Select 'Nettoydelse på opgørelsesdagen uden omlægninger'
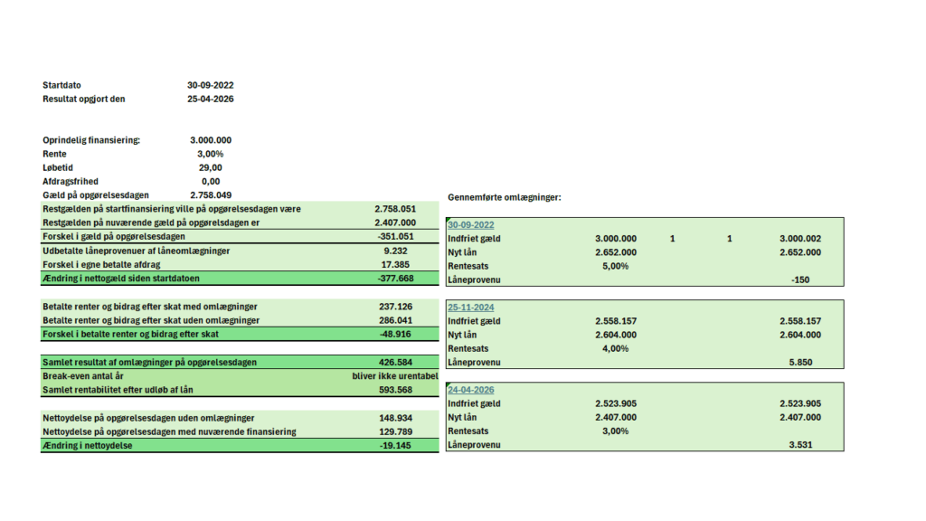The image size is (926, 521). [x=149, y=418]
